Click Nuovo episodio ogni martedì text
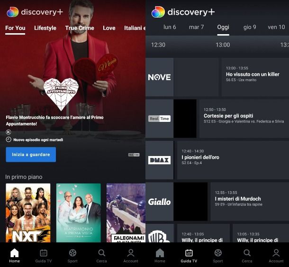This screenshot has width=289, height=267. click(38, 140)
